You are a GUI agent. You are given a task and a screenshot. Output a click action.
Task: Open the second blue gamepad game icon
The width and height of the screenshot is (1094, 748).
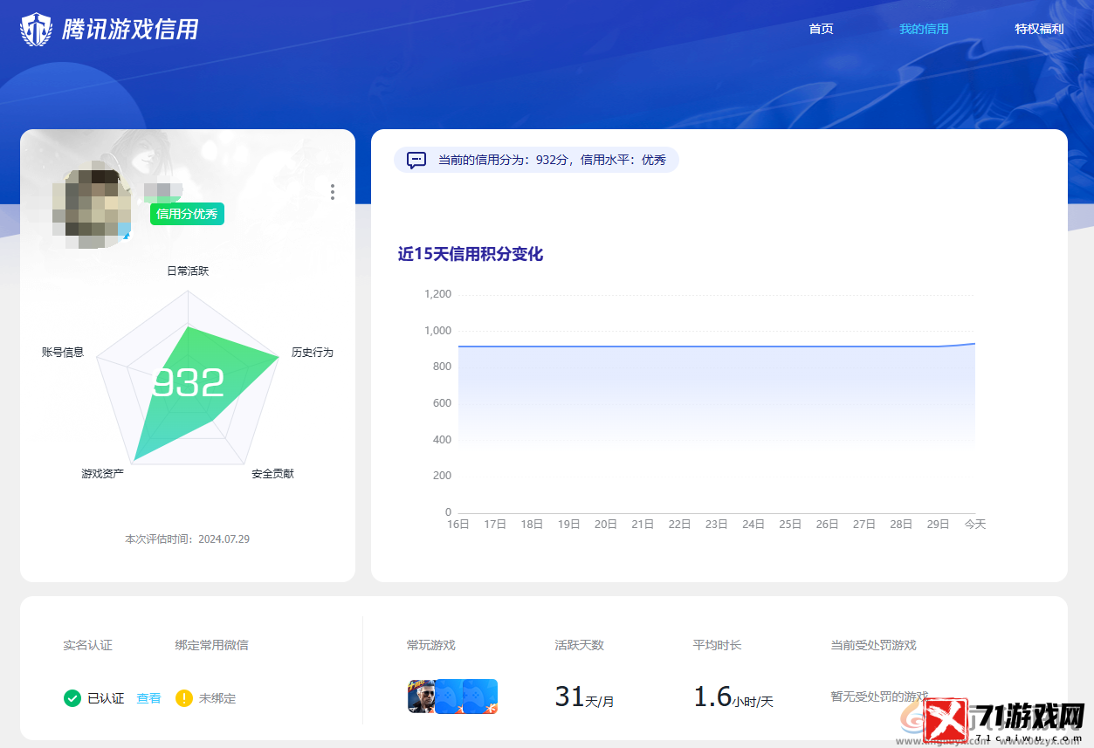[449, 696]
